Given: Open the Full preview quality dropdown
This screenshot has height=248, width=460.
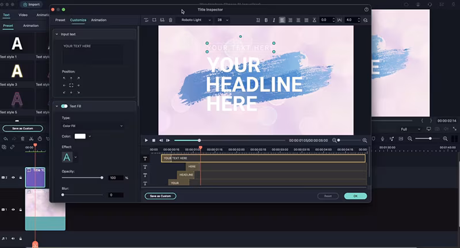Looking at the screenshot, I should pos(411,129).
